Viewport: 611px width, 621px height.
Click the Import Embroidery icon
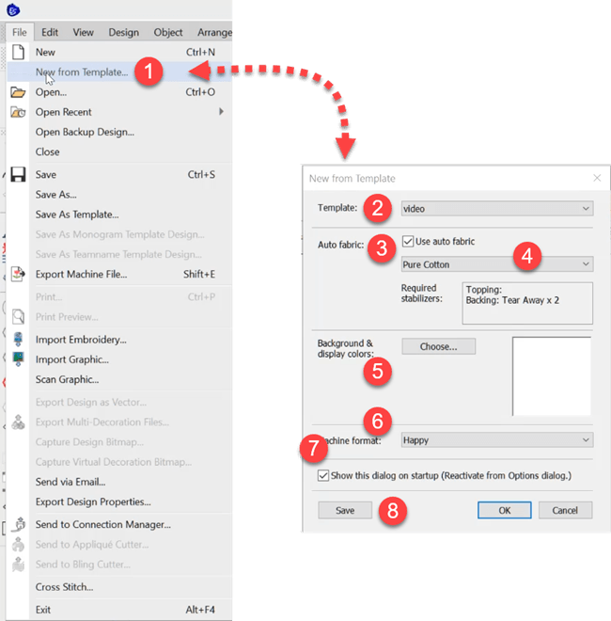(17, 340)
